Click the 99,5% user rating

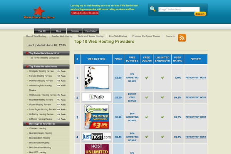pos(177,137)
